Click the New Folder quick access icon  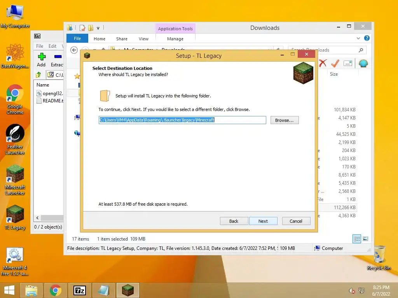[91, 28]
